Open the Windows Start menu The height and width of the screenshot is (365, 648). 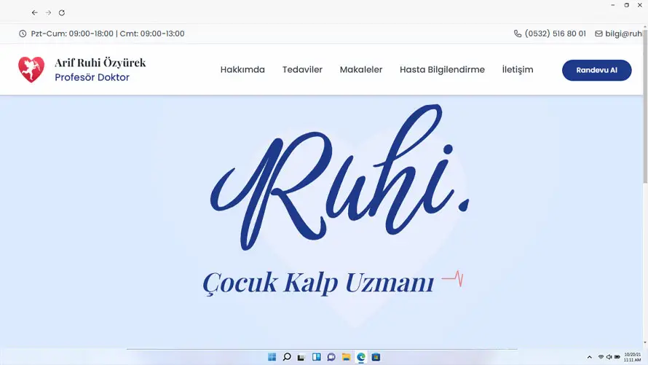(x=272, y=357)
